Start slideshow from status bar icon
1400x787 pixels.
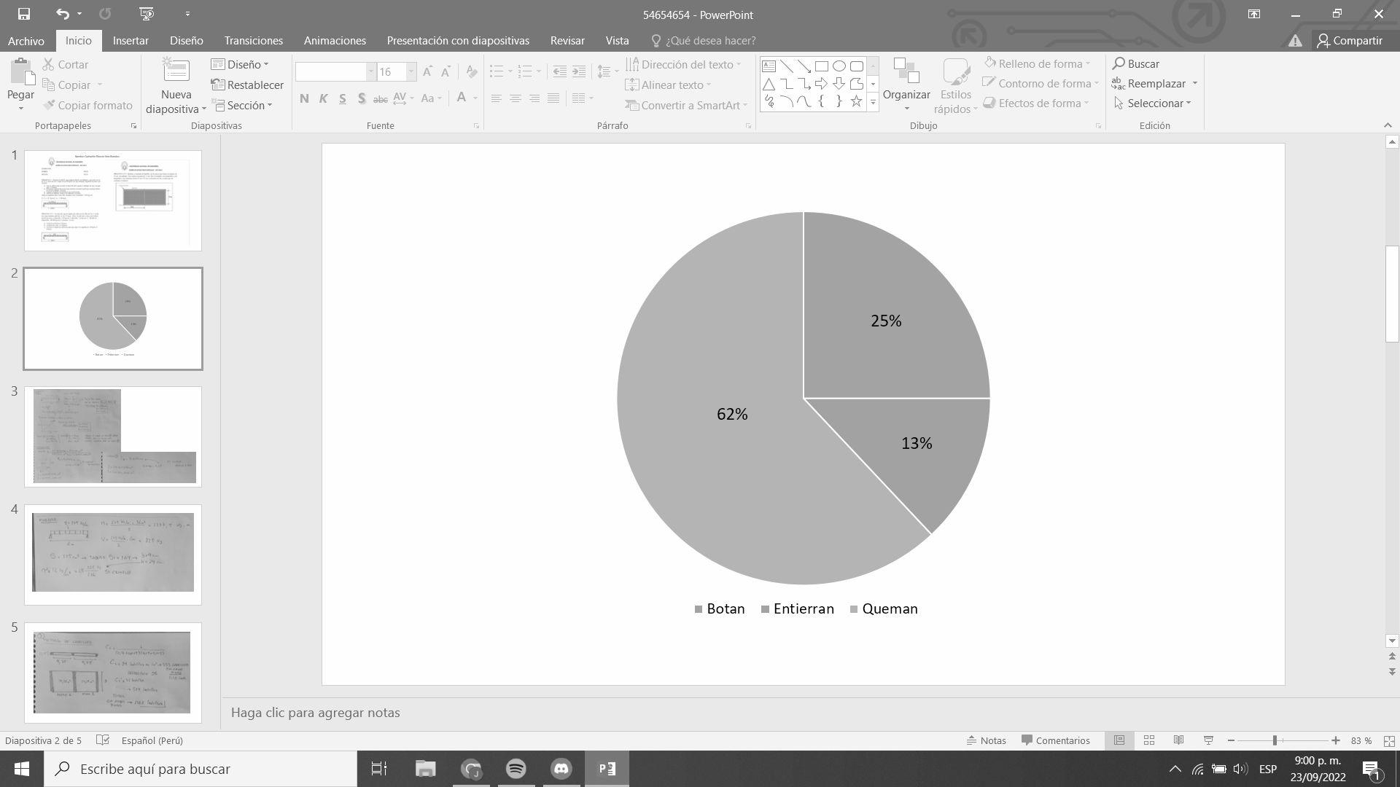click(x=1208, y=740)
